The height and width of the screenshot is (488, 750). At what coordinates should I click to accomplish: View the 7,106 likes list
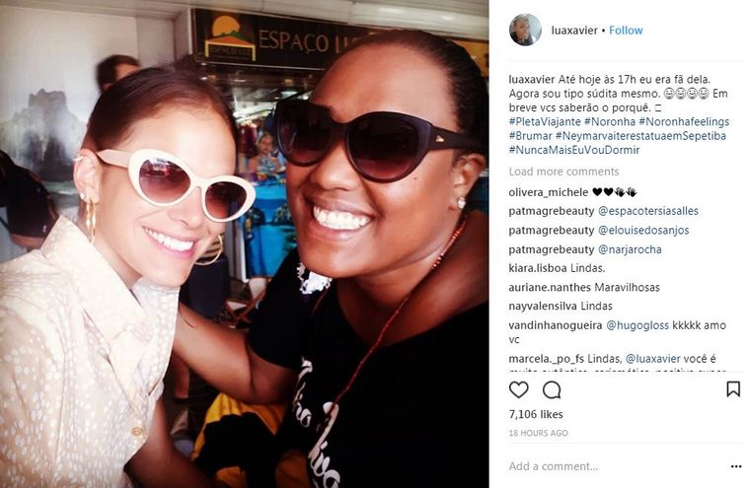click(x=536, y=414)
